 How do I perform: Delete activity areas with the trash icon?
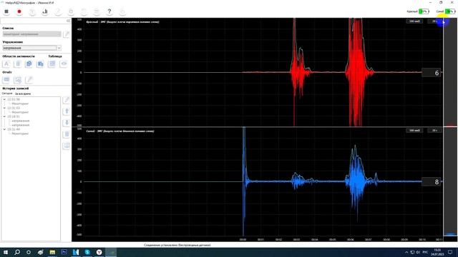18,64
